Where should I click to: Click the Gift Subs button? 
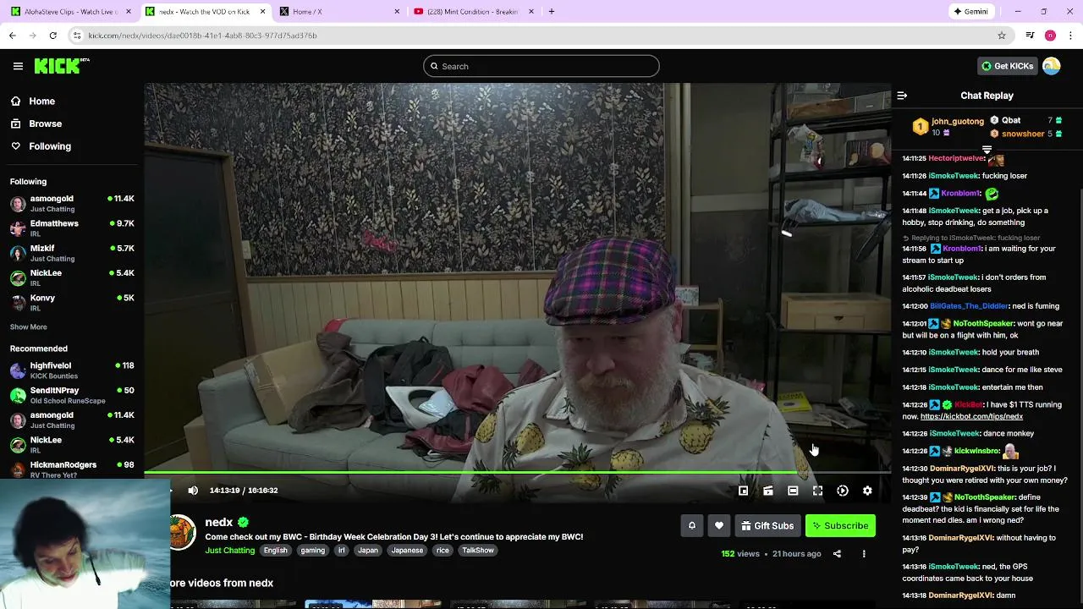[767, 526]
